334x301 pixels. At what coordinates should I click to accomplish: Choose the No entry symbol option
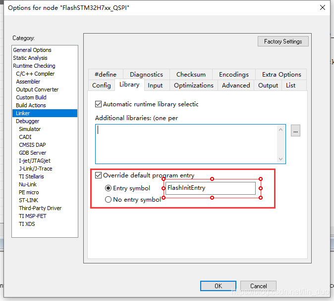108,200
